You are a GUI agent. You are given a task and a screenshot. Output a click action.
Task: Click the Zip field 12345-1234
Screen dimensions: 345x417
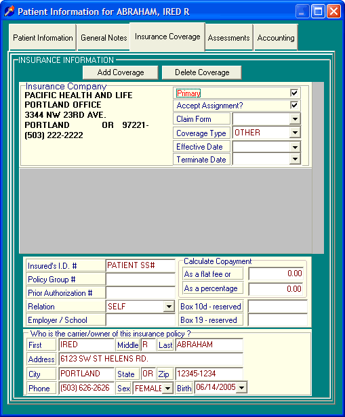[x=209, y=374]
